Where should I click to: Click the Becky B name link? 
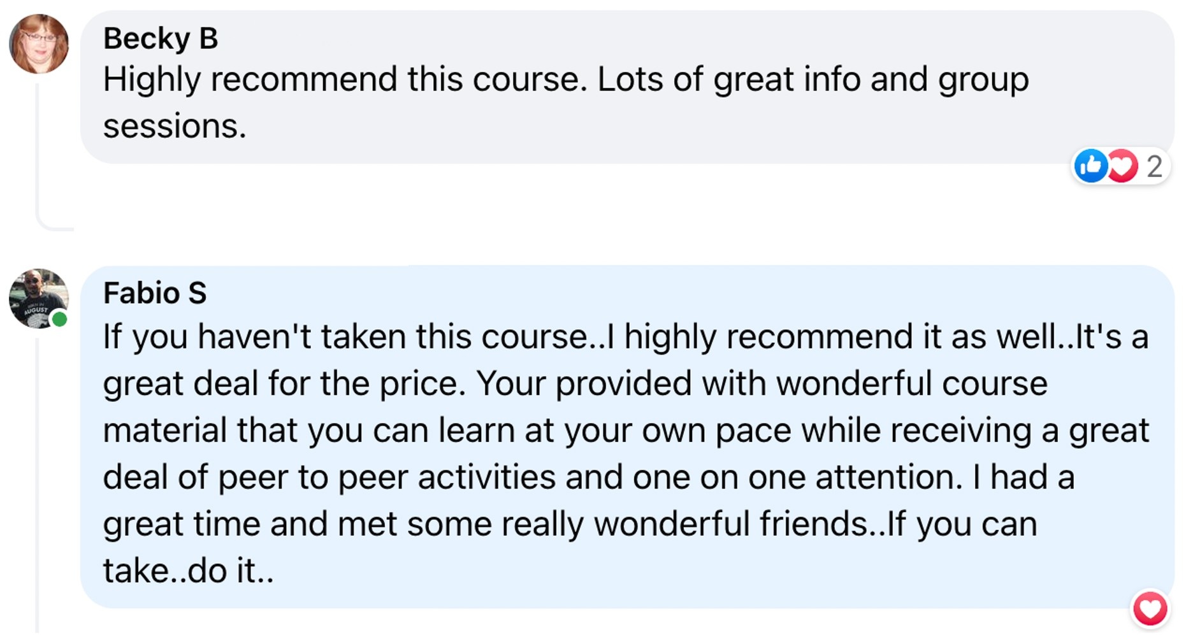(x=161, y=38)
